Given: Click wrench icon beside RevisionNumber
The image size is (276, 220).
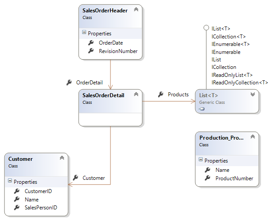Looking at the screenshot, I should (91, 51).
